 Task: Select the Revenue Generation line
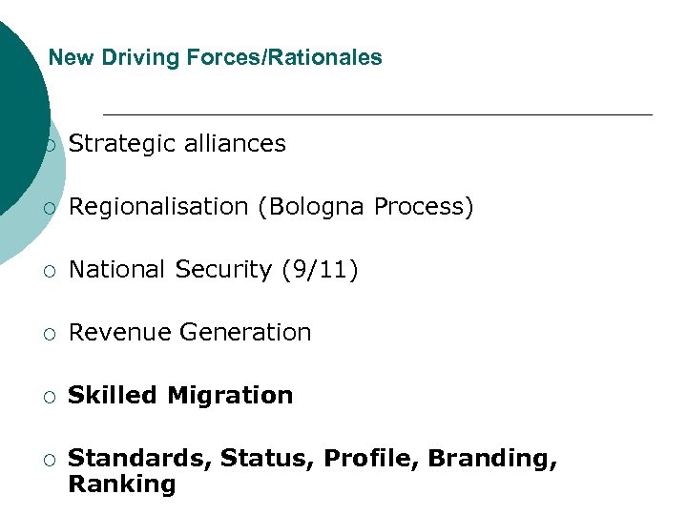tap(190, 333)
